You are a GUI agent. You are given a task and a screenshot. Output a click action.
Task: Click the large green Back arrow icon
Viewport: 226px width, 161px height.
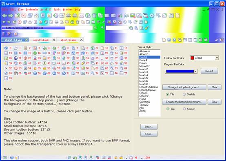pos(4,16)
